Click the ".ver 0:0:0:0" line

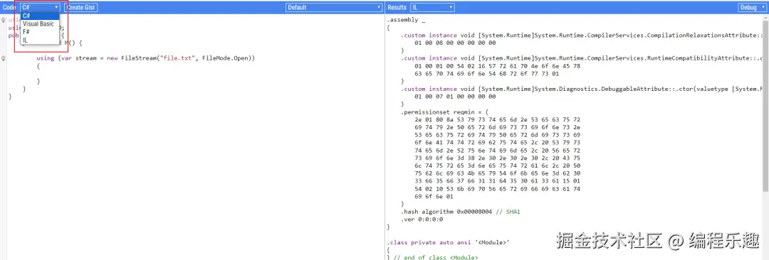point(422,220)
